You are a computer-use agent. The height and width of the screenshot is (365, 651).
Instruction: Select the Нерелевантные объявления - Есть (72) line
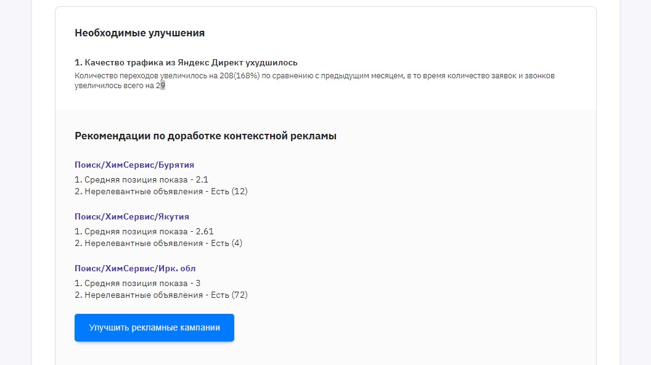click(x=161, y=295)
